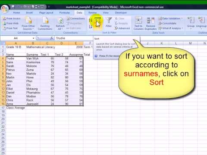Select the Data ribbon tab
This screenshot has height=155, width=207.
(x=79, y=12)
